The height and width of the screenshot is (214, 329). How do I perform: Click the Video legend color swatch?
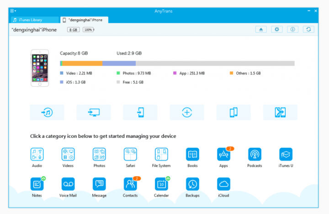coord(62,73)
